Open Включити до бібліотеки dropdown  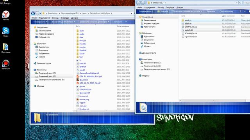(63, 22)
